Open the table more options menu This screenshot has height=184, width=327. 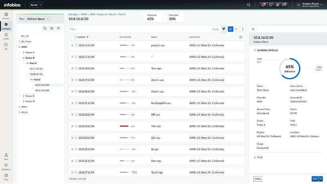point(243,29)
